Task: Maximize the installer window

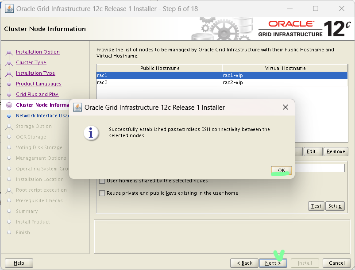Action: point(316,8)
